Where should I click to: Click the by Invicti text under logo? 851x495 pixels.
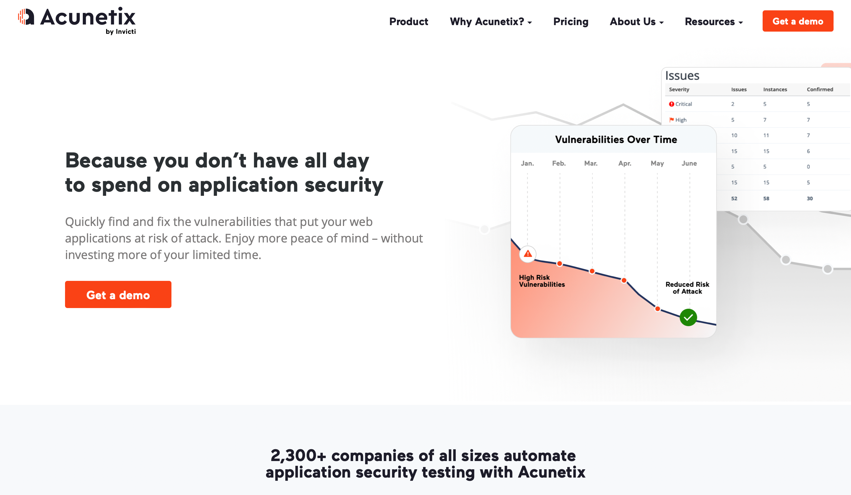tap(121, 32)
